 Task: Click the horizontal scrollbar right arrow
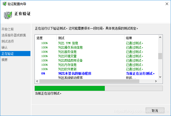click(156, 81)
